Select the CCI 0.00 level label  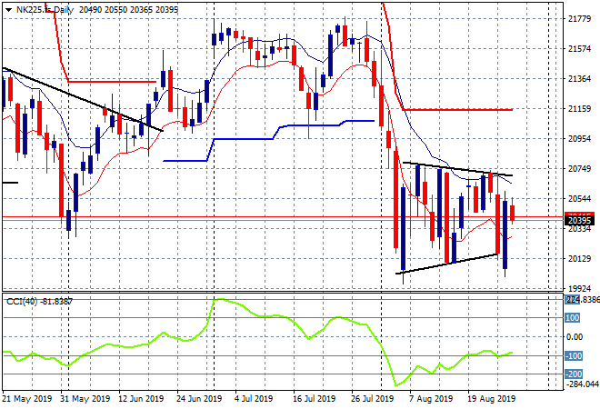tap(575, 336)
